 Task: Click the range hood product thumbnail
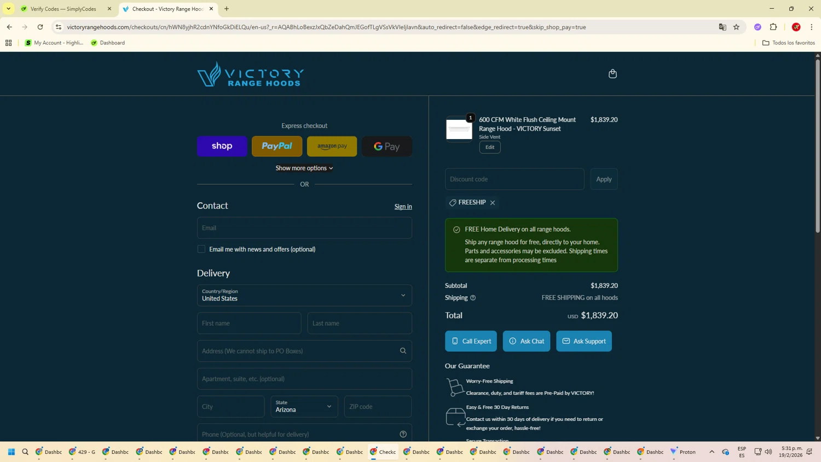pos(459,129)
